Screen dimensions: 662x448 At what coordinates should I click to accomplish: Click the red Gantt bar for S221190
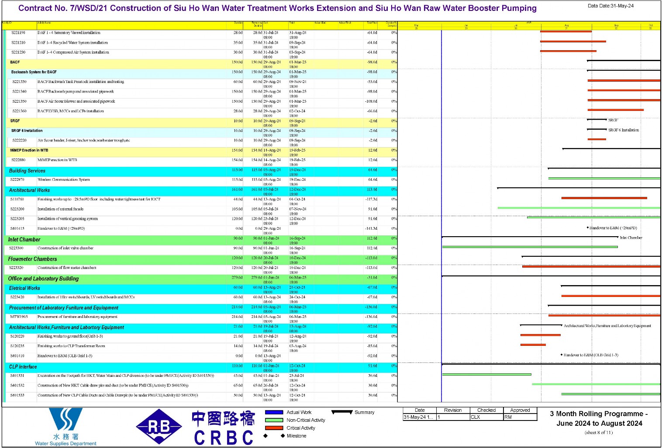coord(566,31)
